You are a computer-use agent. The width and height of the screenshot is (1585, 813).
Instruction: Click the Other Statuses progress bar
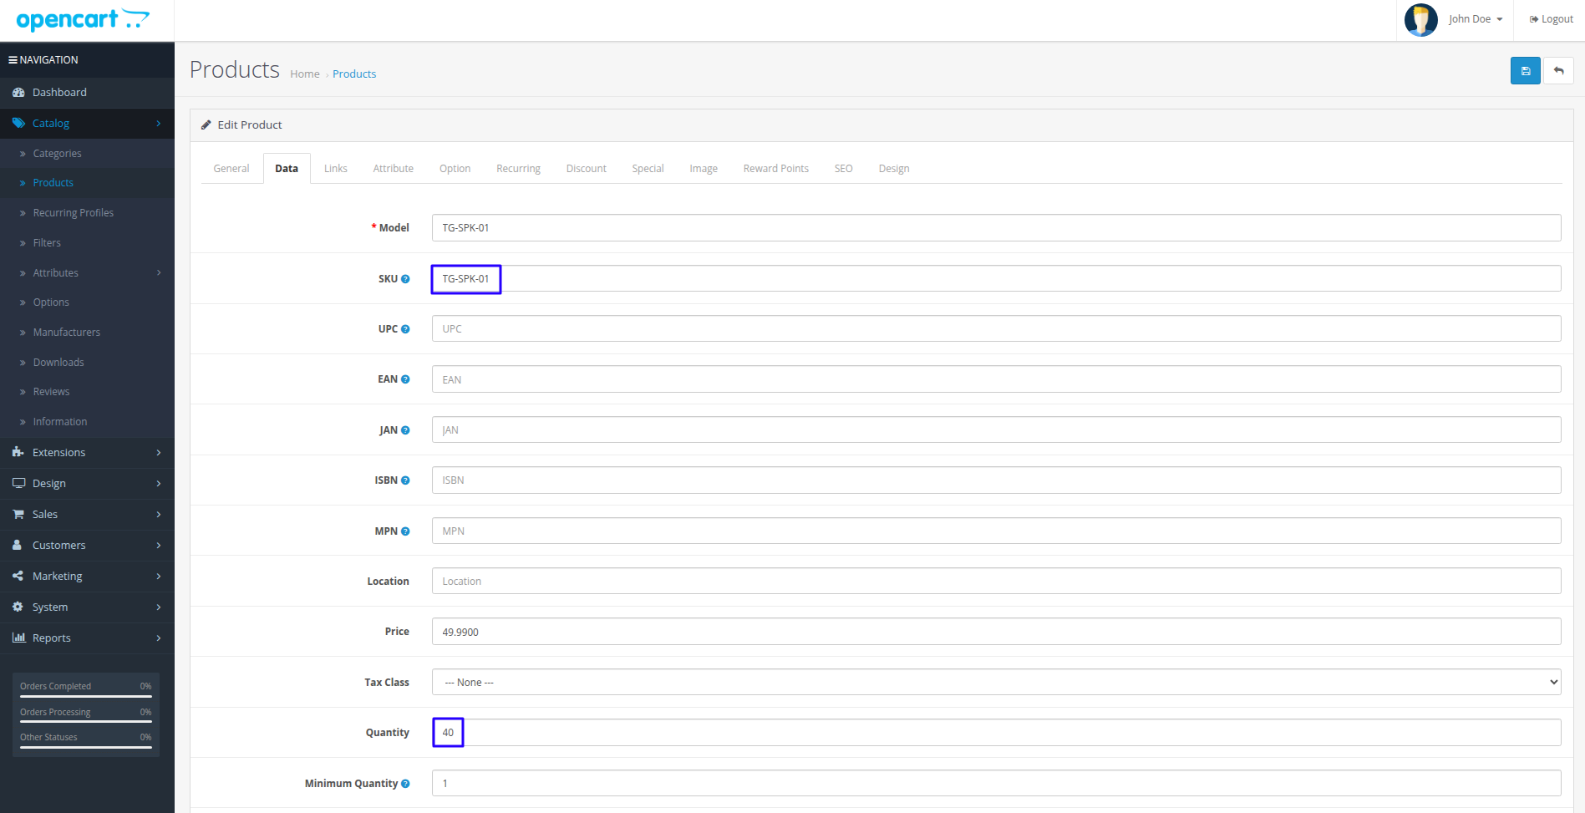86,747
